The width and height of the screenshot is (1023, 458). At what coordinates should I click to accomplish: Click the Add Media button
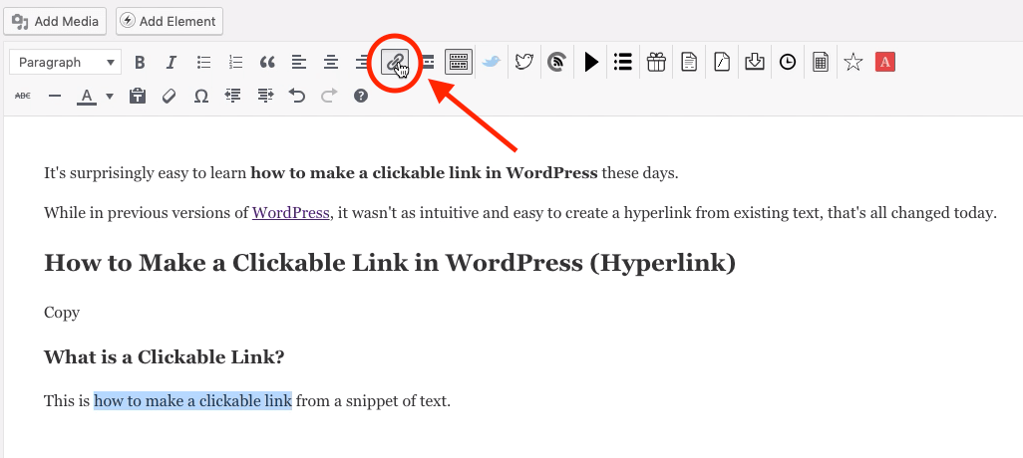[55, 22]
